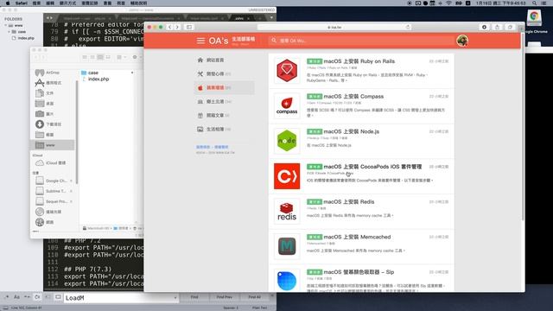This screenshot has width=553, height=311.
Task: Go back with Safari's back arrow
Action: click(169, 27)
